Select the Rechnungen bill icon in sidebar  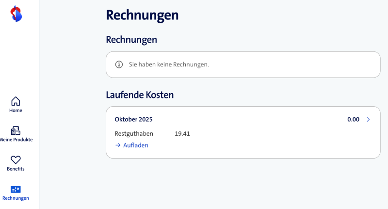point(16,189)
